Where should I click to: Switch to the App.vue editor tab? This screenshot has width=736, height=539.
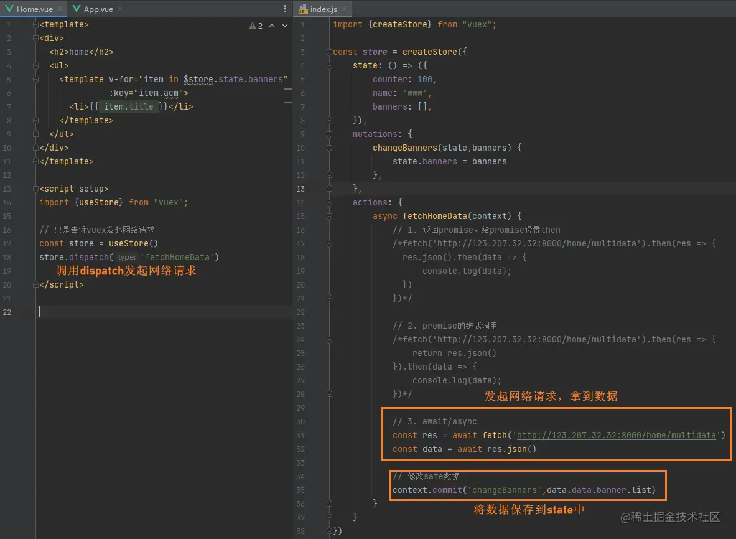98,9
